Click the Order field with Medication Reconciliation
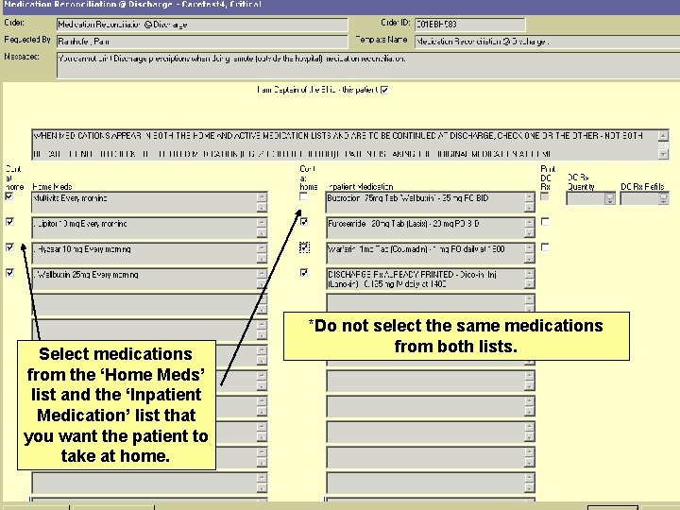Viewport: 680px width, 510px height. tap(202, 25)
